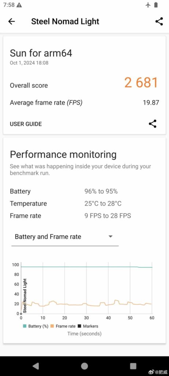Tap the back arrow icon
The width and height of the screenshot is (169, 376).
point(11,21)
